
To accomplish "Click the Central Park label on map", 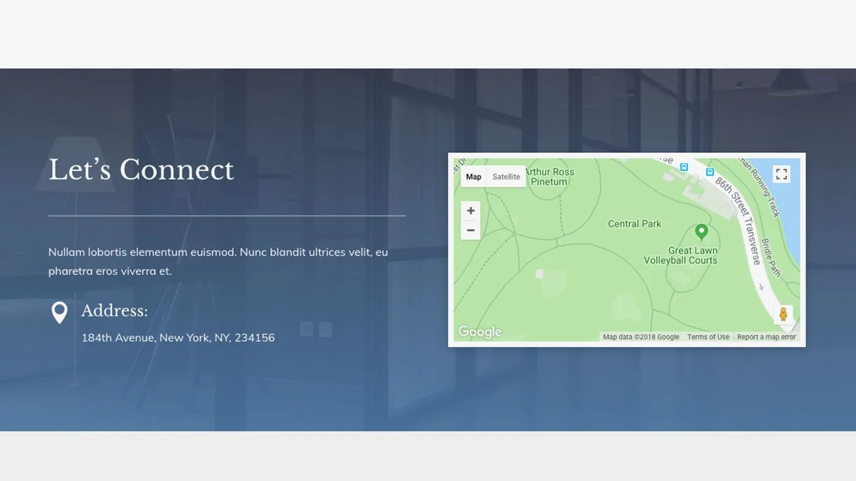I will (x=634, y=224).
